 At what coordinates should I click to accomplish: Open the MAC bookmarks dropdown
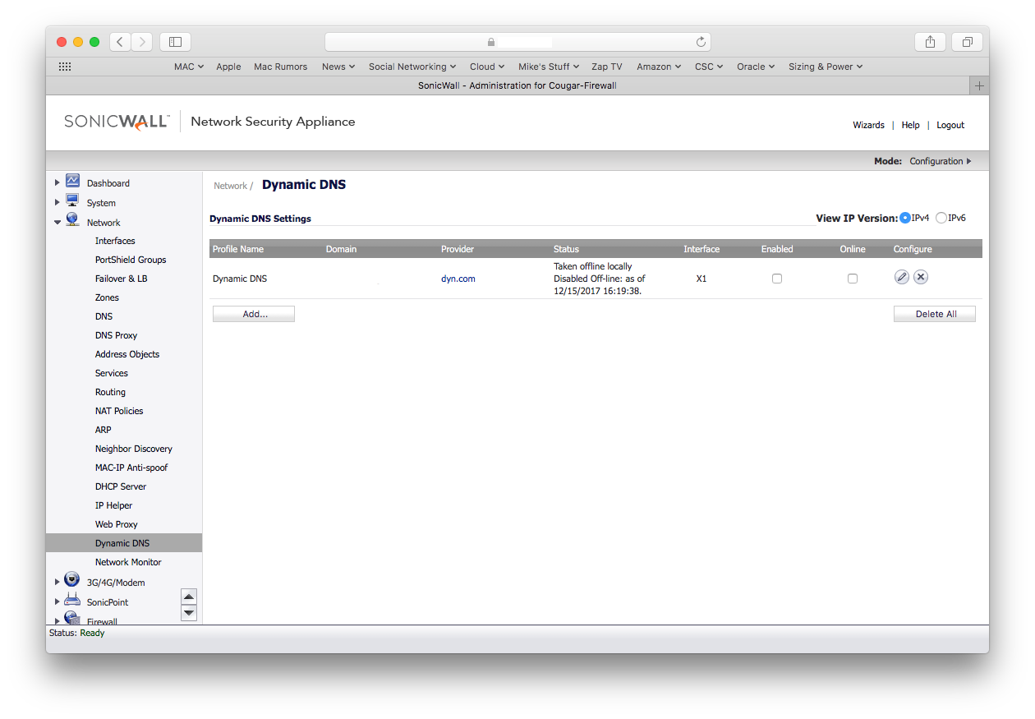tap(189, 67)
